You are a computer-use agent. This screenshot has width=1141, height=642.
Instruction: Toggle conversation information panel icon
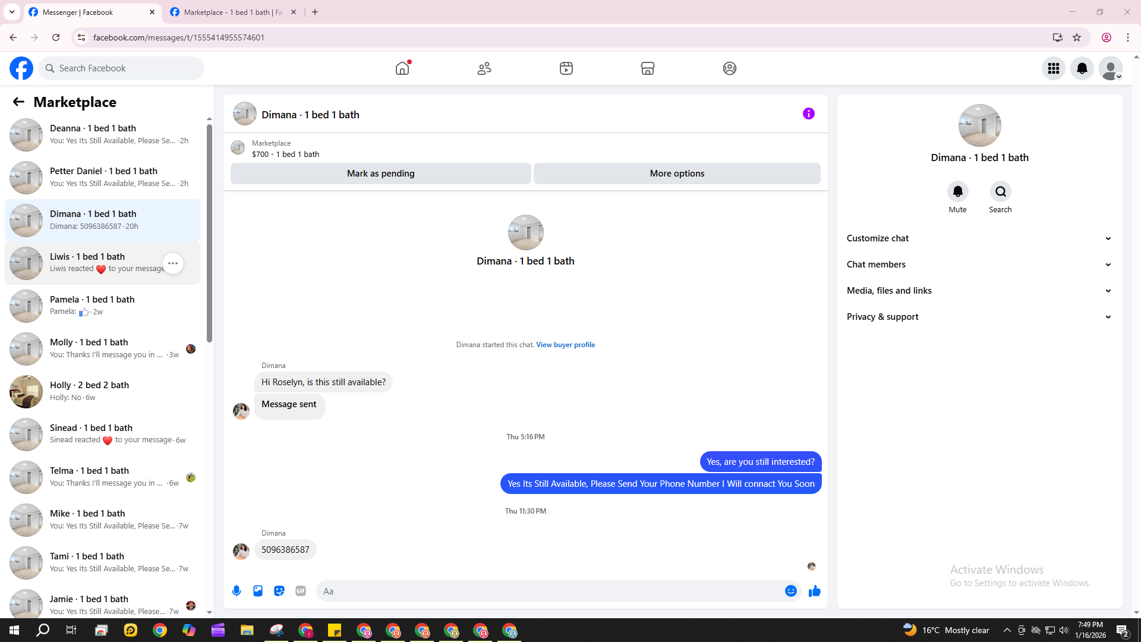point(808,114)
